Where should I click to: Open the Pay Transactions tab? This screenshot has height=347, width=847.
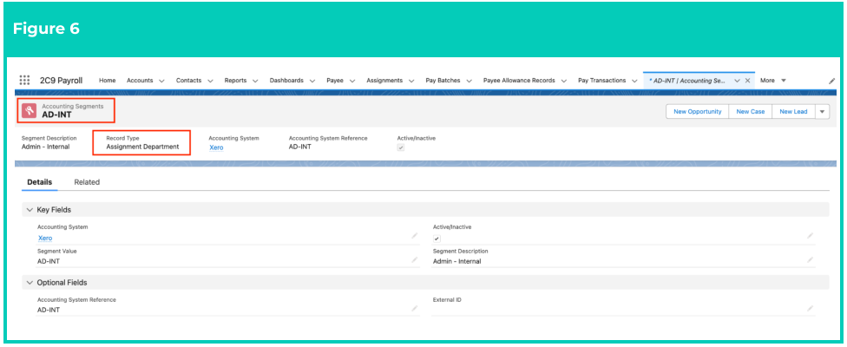point(601,81)
